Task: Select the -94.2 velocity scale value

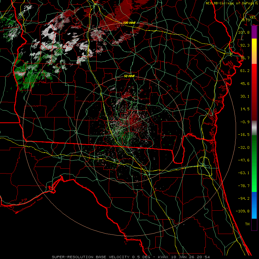Action: (x=244, y=199)
